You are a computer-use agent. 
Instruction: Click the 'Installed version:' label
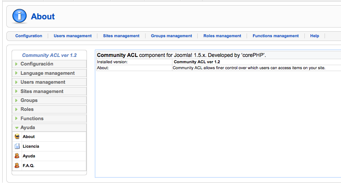coord(112,62)
